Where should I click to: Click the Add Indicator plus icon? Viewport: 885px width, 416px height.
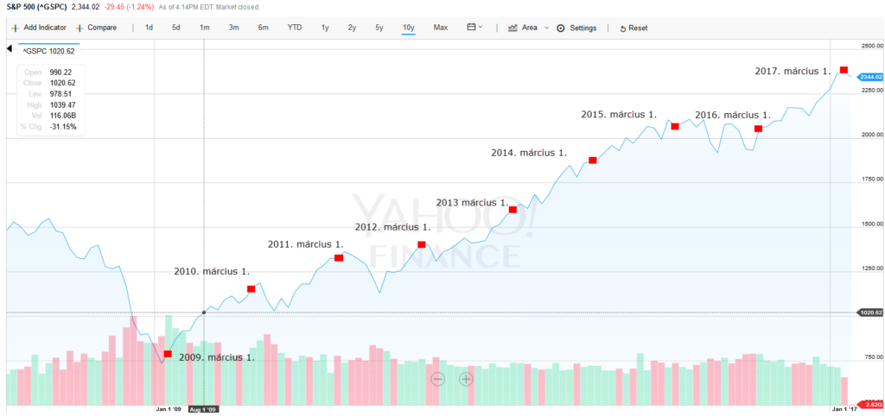pos(16,28)
